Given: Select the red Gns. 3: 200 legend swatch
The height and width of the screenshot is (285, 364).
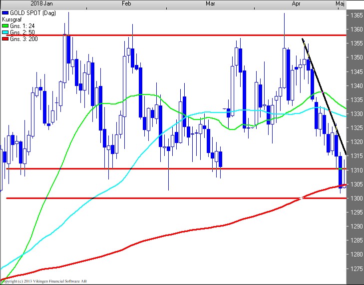Looking at the screenshot, I should 5,38.
